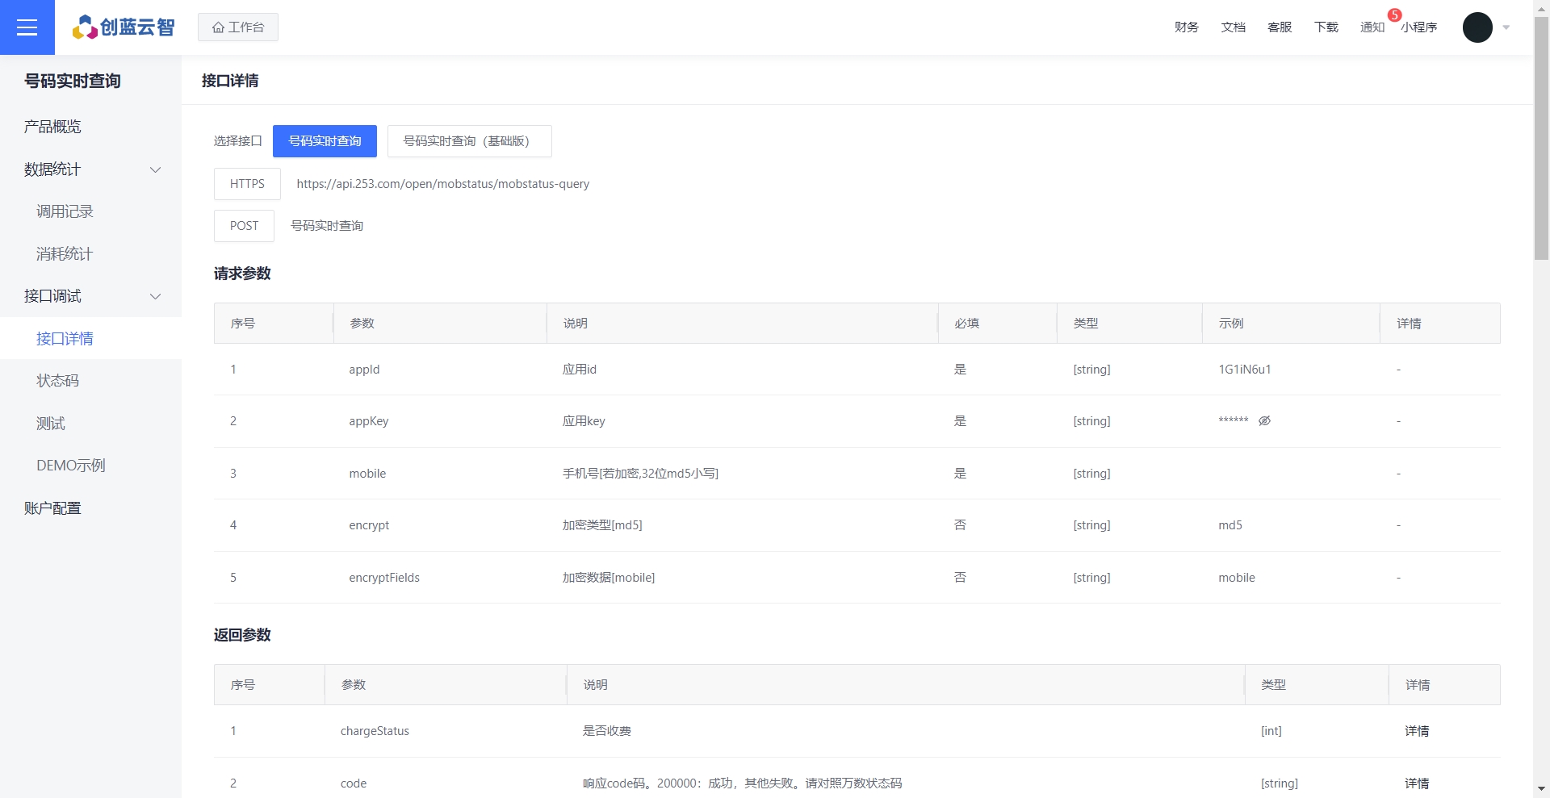Expand the account dropdown arrow

tap(1506, 27)
